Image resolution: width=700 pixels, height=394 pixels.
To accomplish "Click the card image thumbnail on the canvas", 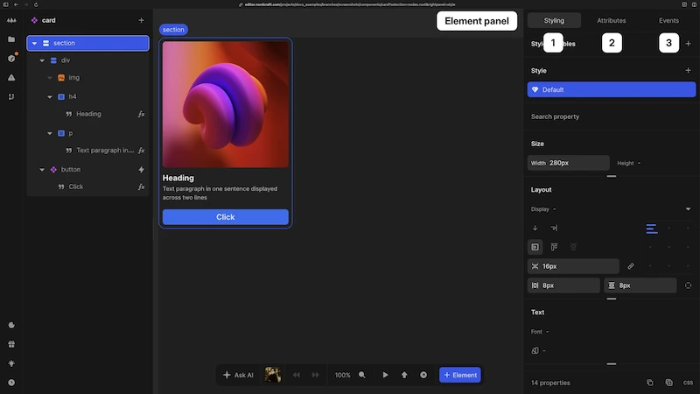I will [x=226, y=104].
